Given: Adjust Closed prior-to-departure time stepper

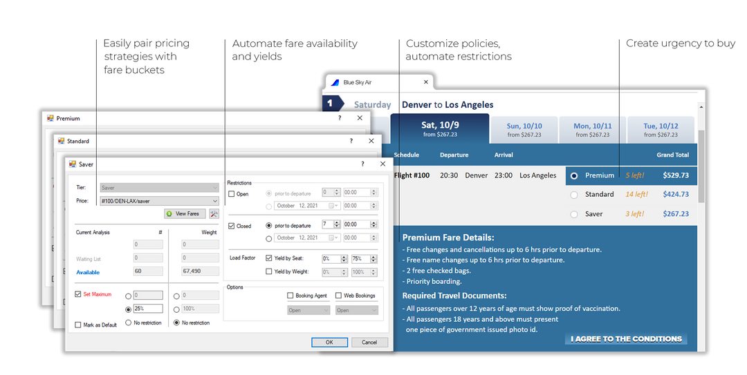Looking at the screenshot, I should tap(374, 224).
